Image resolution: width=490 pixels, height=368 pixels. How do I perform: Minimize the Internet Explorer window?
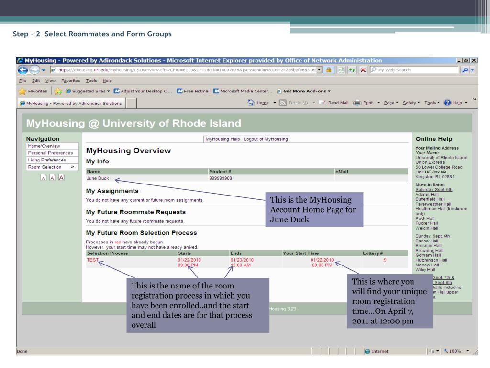[459, 60]
